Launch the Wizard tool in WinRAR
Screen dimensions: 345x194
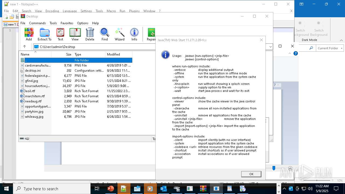coord(119,34)
